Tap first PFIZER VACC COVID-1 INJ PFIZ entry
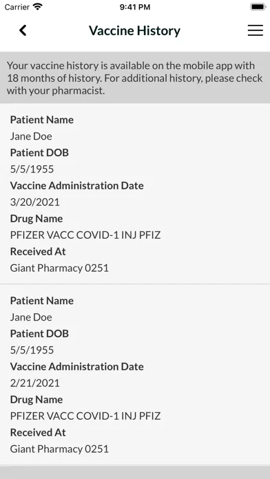The width and height of the screenshot is (270, 479). coord(85,235)
